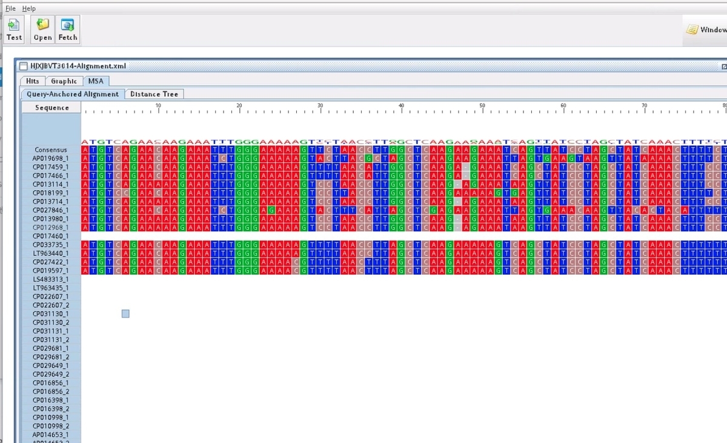Select sequence CP010998_2

(51, 425)
